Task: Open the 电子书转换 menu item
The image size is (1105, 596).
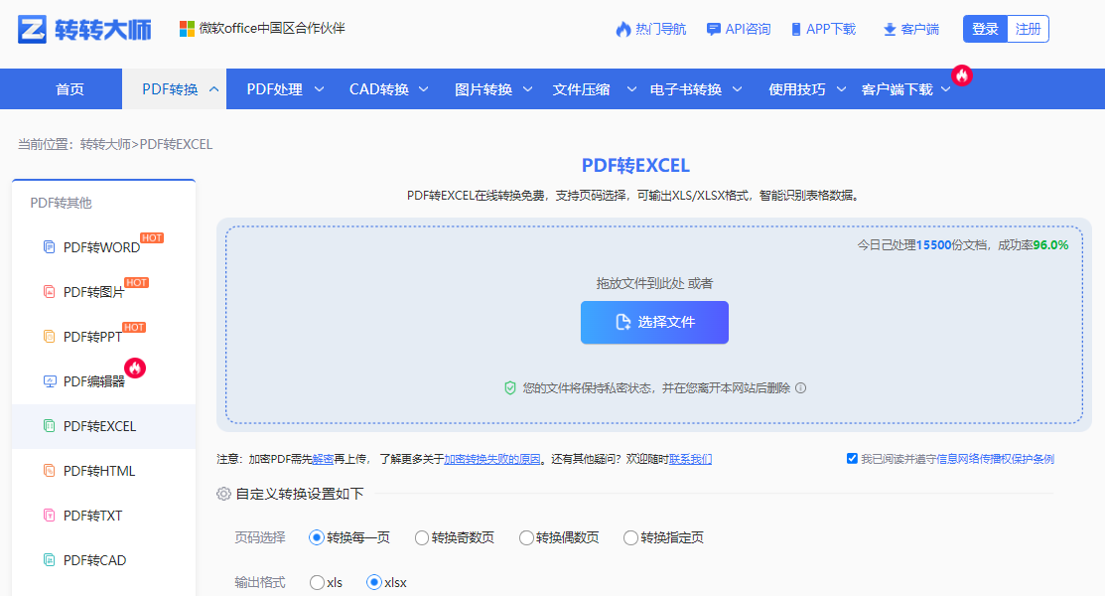Action: (x=686, y=89)
